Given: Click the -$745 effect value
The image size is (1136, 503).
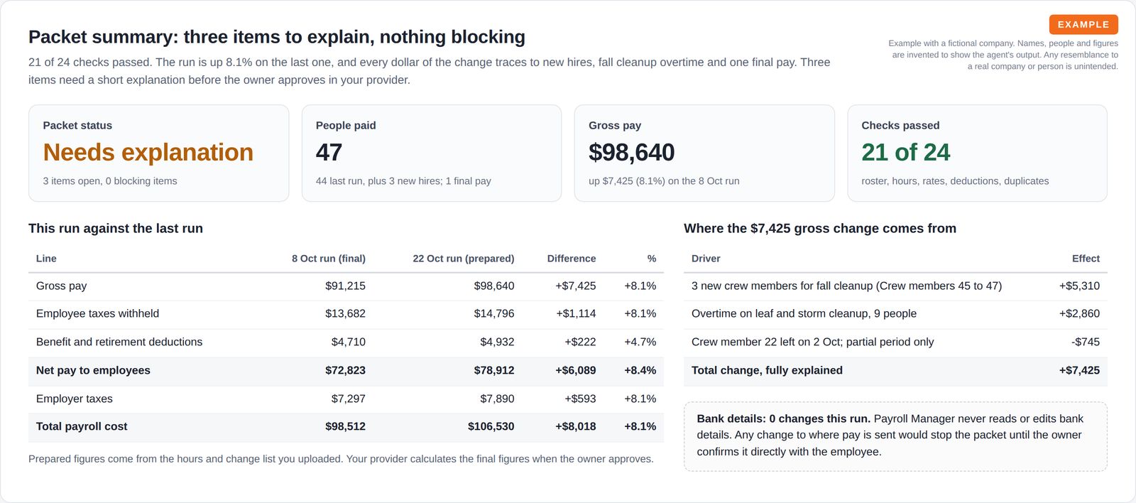Looking at the screenshot, I should point(1086,342).
